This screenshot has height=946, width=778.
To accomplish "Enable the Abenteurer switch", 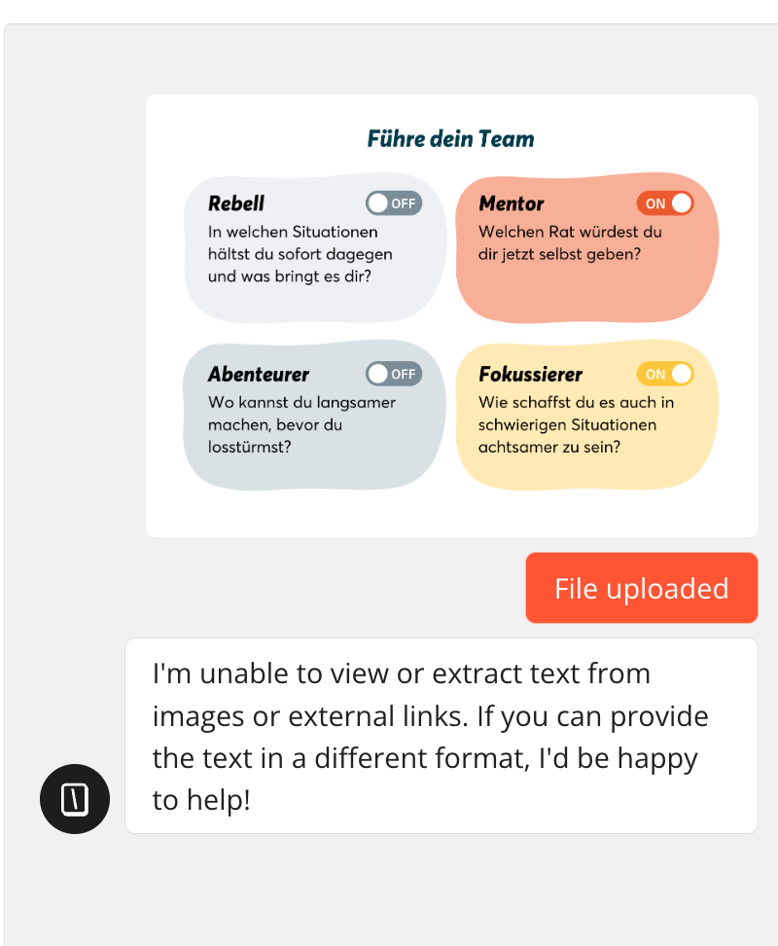I will click(x=394, y=374).
